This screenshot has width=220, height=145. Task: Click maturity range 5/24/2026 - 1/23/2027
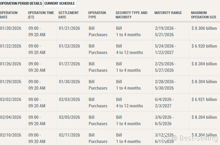(x=166, y=49)
